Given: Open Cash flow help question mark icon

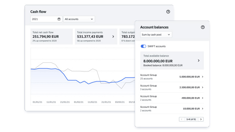Looking at the screenshot, I should [x=168, y=12].
